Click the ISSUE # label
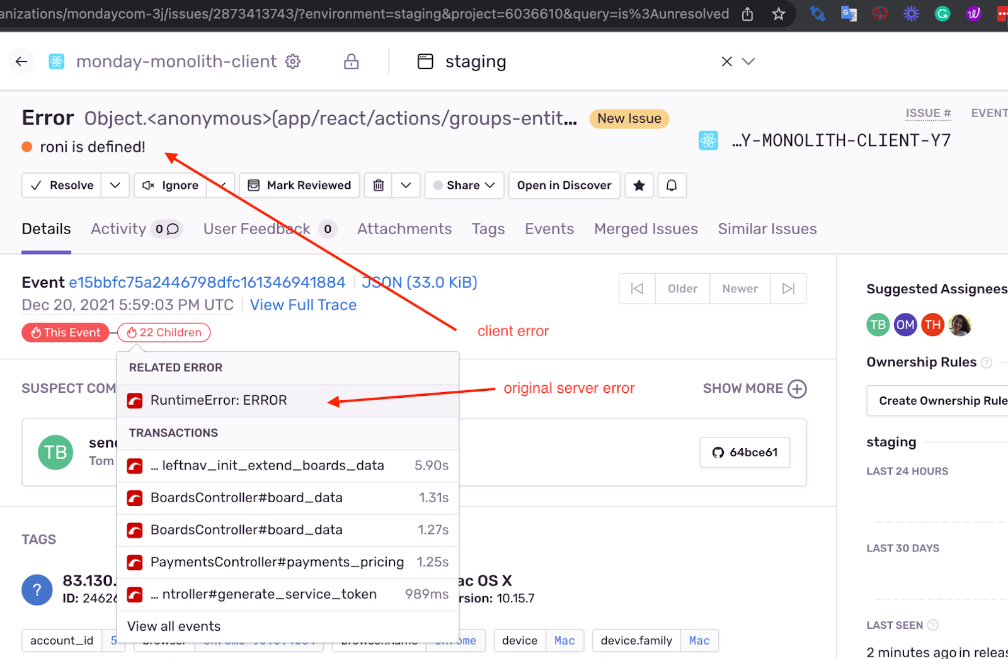Screen dimensions: 1008x659 pos(928,113)
